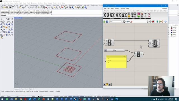Open the Grasshopper zoom percentage dropdown
Screen dimensions: 179x101
pos(121,22)
